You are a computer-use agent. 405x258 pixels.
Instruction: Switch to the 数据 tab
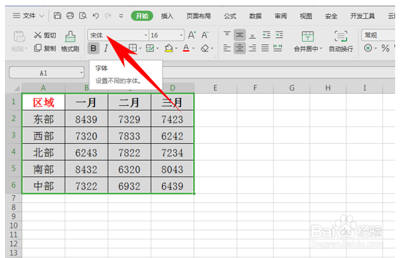pos(255,16)
